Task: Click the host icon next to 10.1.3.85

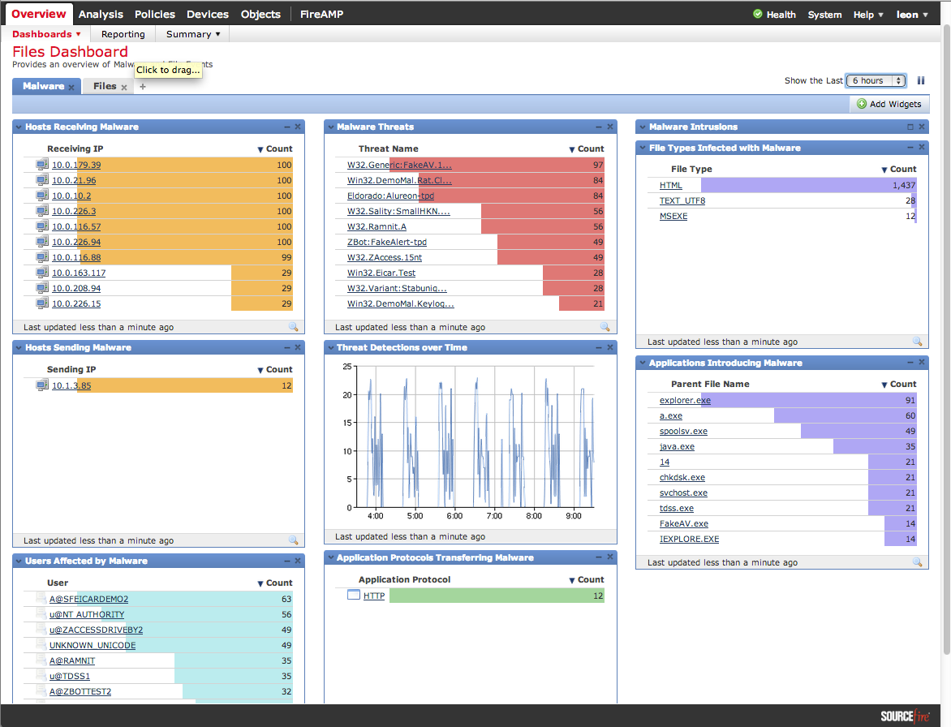Action: 41,385
